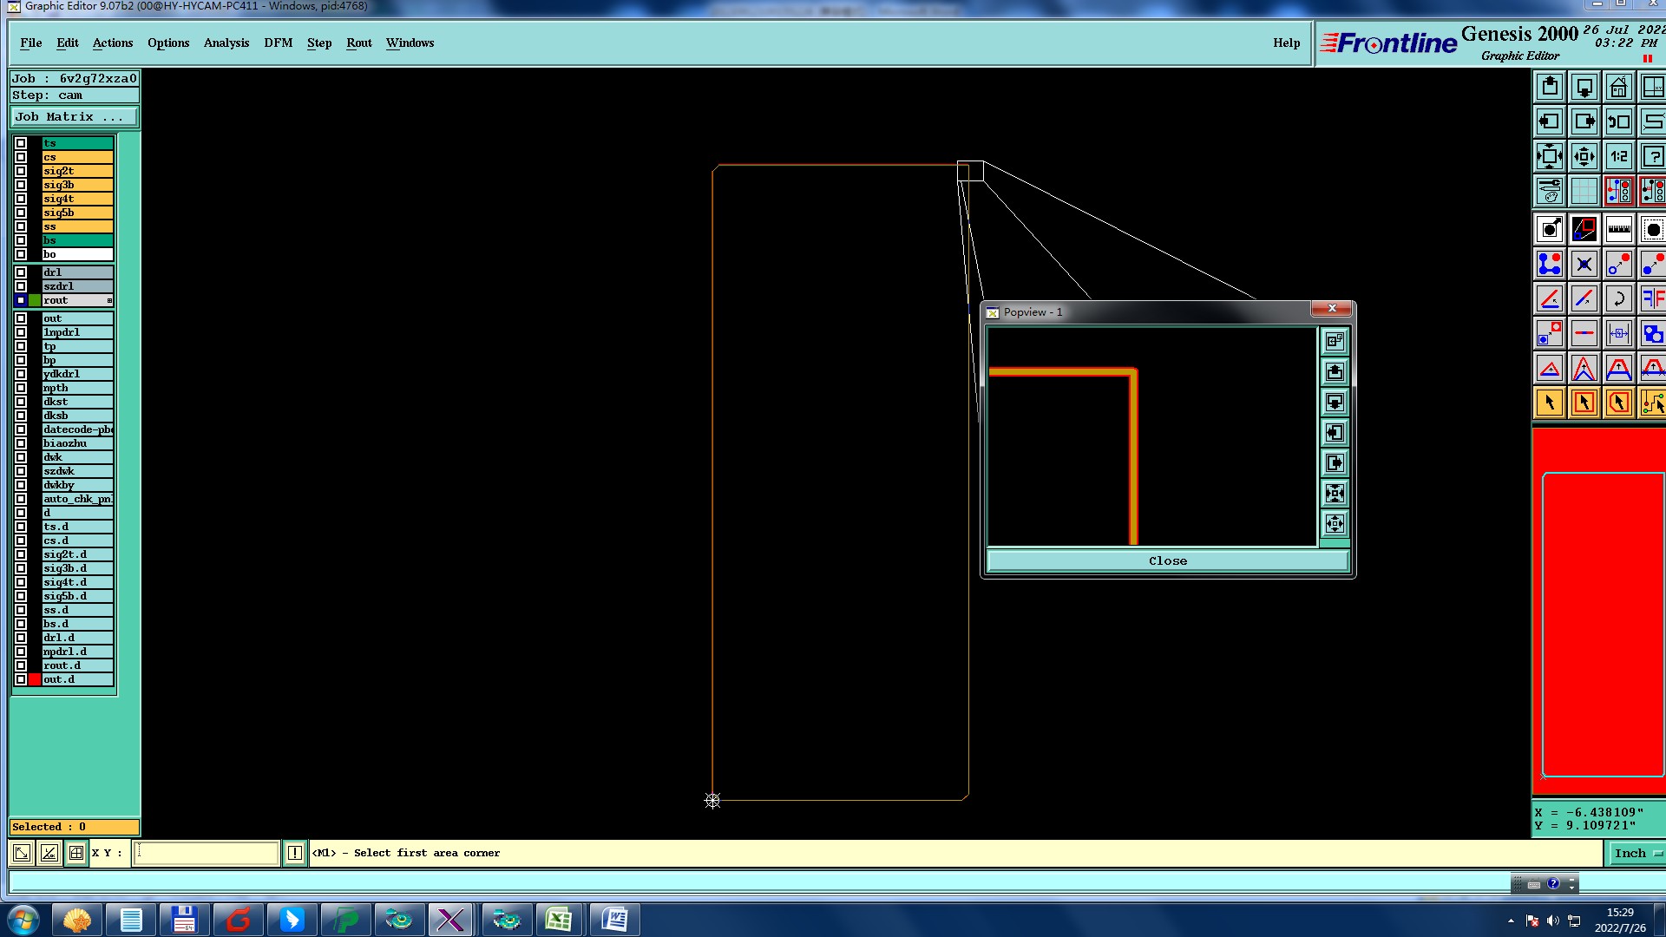The height and width of the screenshot is (937, 1666).
Task: Toggle checkbox for the out.d layer
Action: (21, 679)
